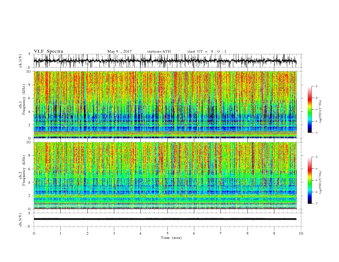339x262 pixels.
Task: Click the ch.1 voltage waveform trace
Action: 165,61
